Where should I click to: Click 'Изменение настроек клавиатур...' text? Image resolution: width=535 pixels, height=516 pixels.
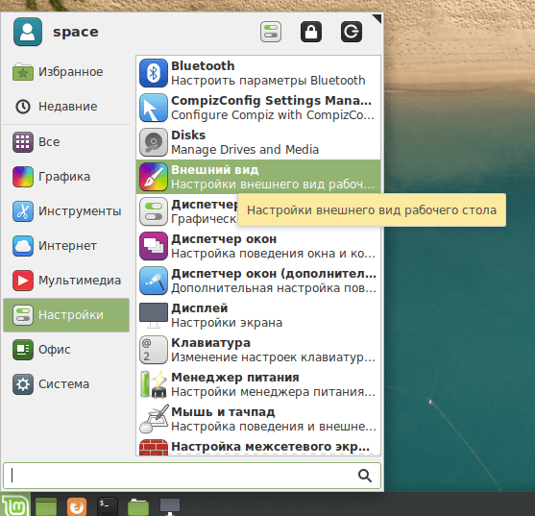coord(273,357)
